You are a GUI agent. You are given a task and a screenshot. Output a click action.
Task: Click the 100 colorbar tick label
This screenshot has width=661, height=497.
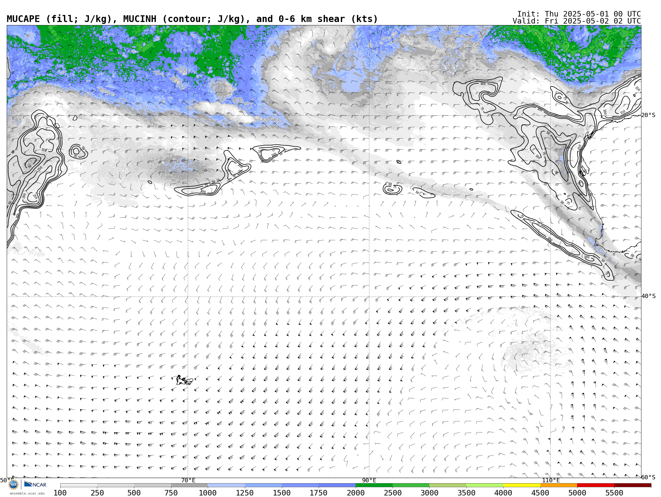pos(60,493)
